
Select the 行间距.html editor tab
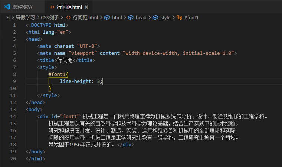tap(69, 7)
